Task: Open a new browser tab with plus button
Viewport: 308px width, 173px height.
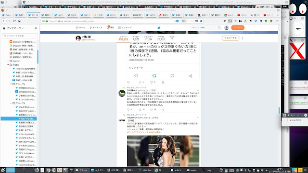Action: pyautogui.click(x=278, y=15)
